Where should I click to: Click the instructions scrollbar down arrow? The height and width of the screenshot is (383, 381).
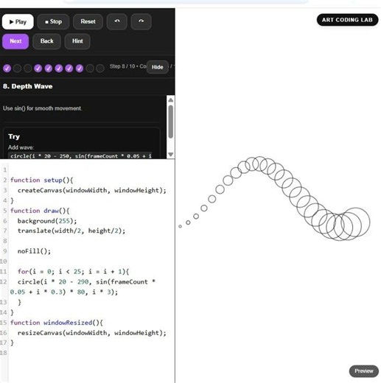(171, 155)
